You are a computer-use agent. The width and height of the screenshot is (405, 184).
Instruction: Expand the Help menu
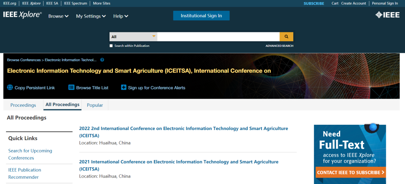[x=121, y=16]
